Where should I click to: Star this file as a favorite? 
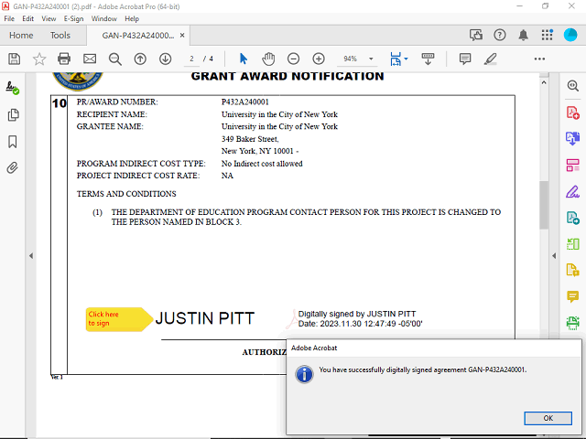click(39, 59)
